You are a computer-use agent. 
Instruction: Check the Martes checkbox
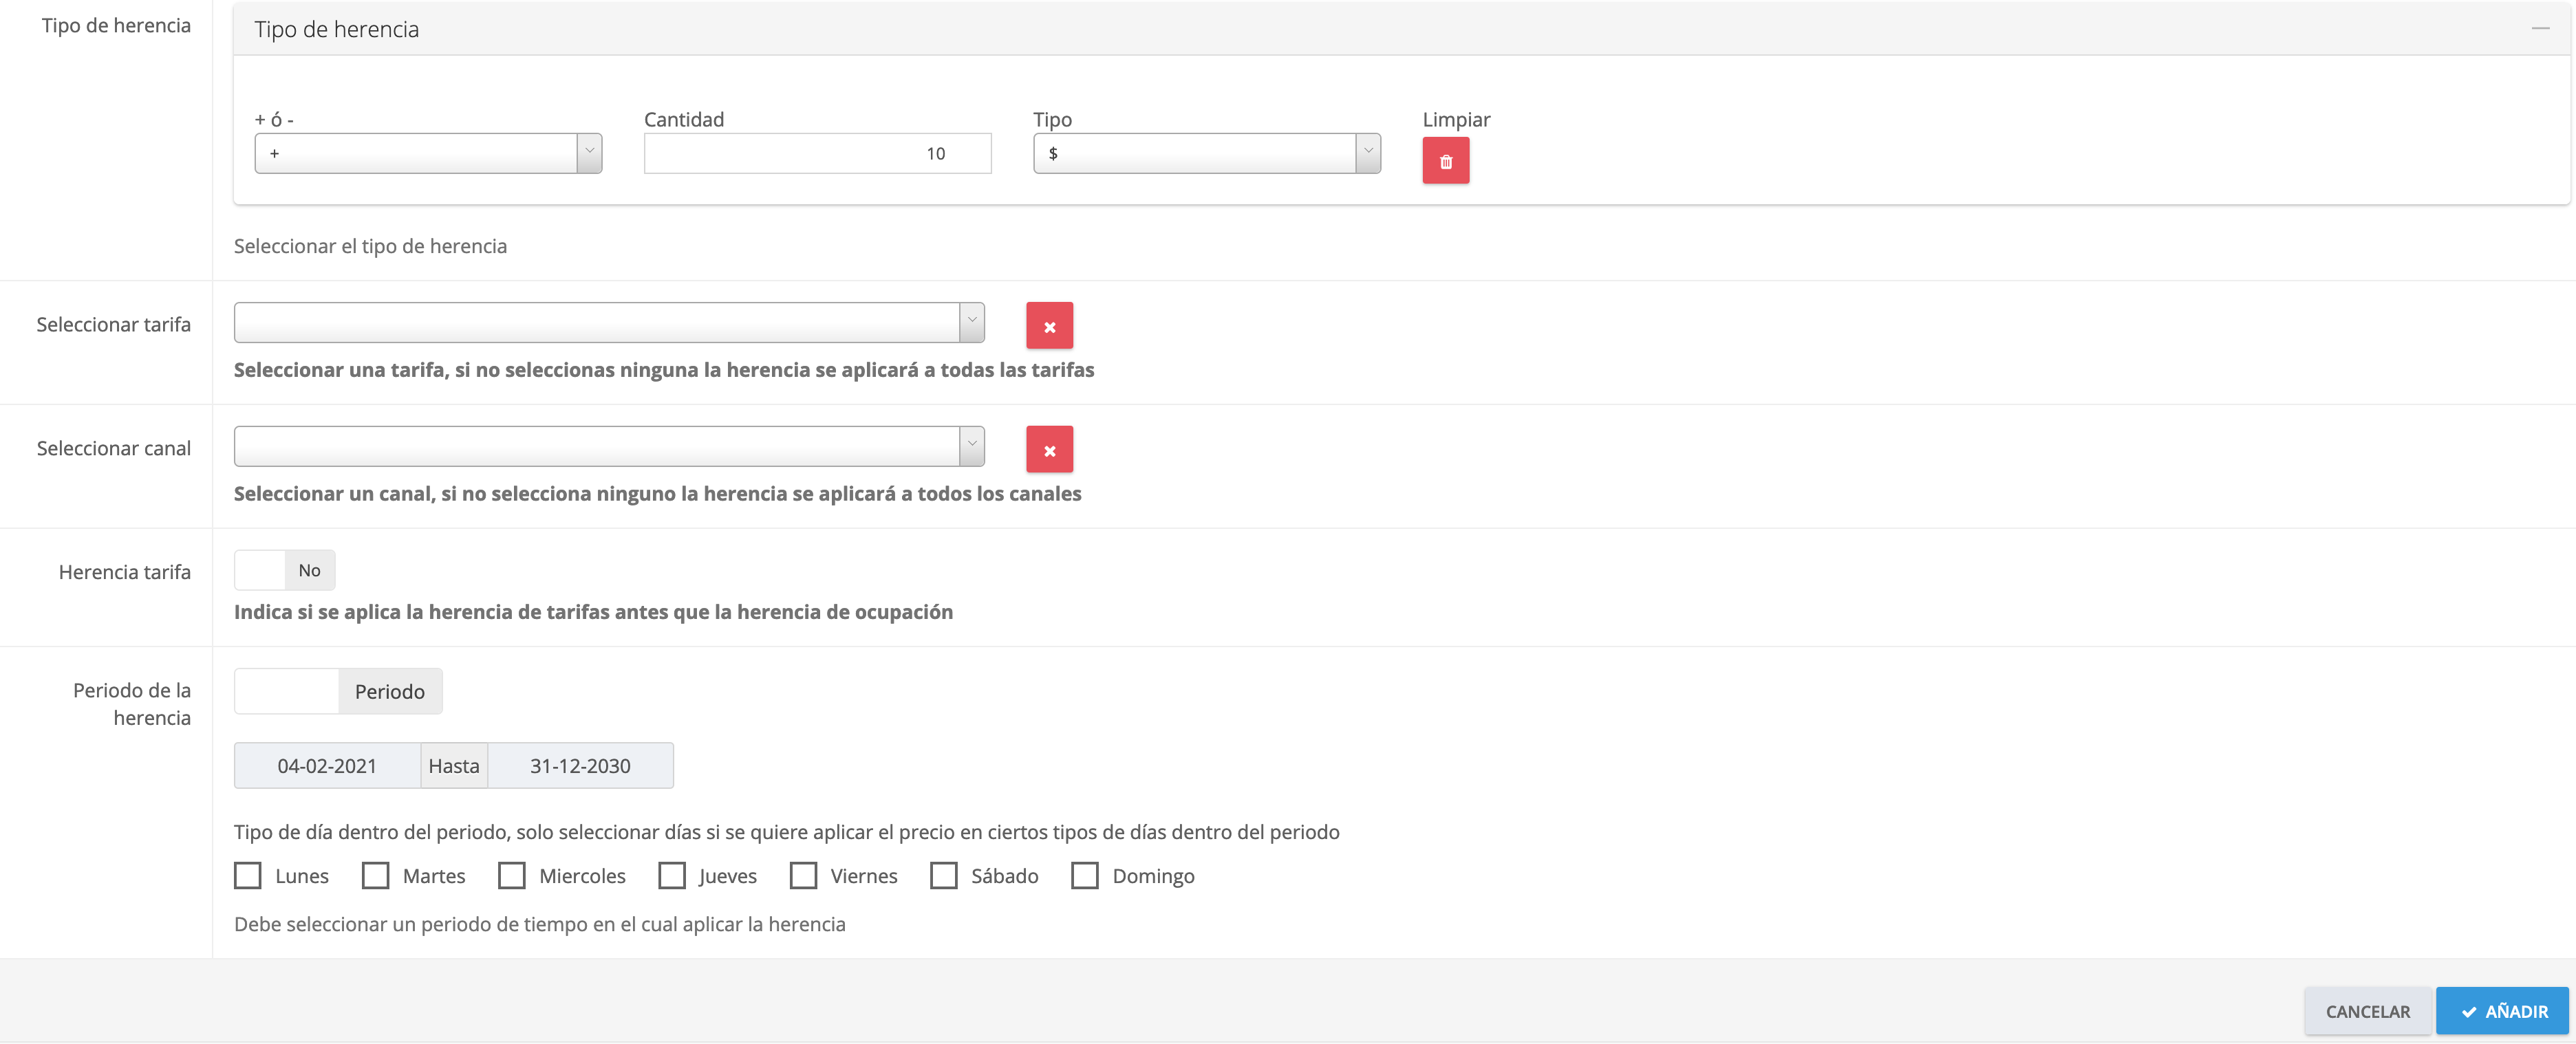click(376, 876)
